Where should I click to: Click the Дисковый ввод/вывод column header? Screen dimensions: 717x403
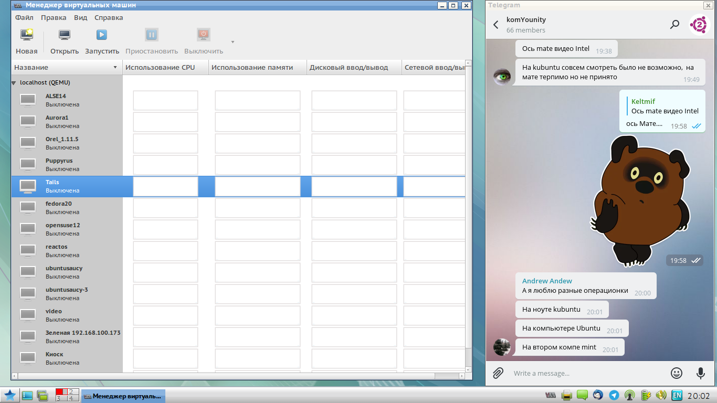click(x=354, y=67)
